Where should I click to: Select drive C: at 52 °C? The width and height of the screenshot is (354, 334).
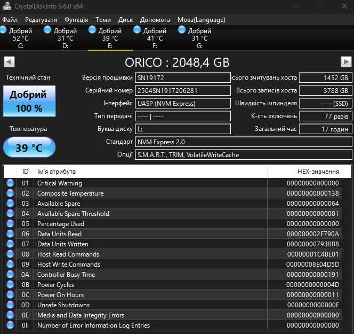click(20, 38)
